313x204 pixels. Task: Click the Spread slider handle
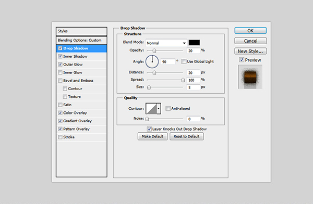[183, 80]
